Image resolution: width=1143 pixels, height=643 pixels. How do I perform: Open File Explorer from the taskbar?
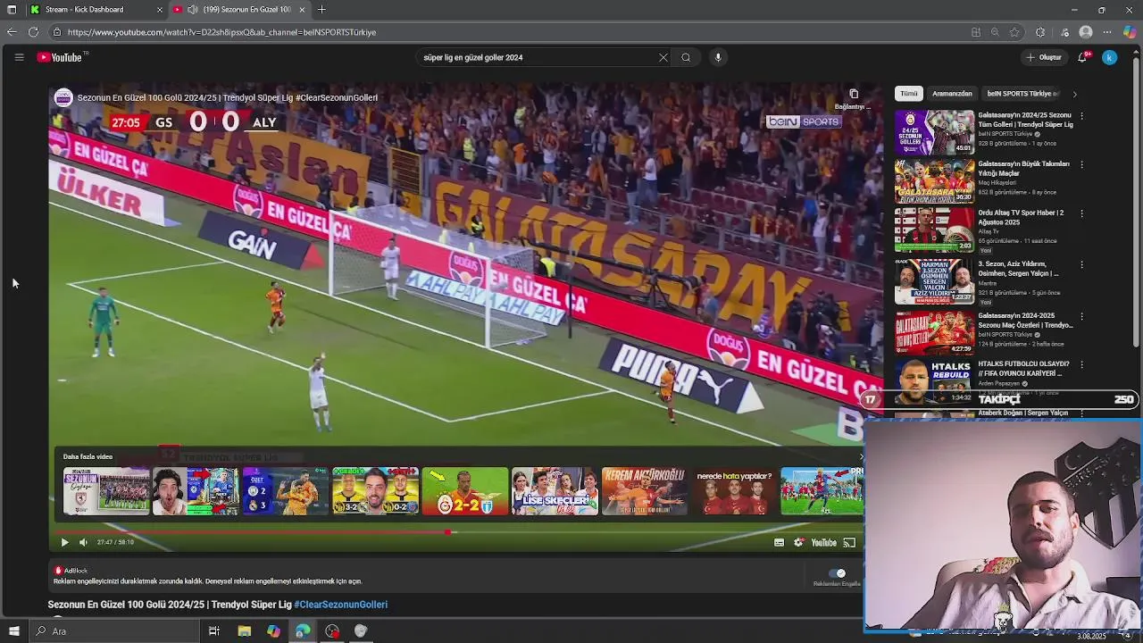(244, 631)
